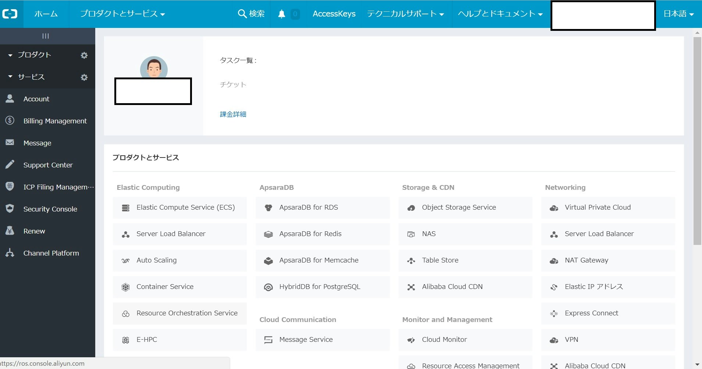Open E-HPC service
The height and width of the screenshot is (369, 702).
coord(180,340)
